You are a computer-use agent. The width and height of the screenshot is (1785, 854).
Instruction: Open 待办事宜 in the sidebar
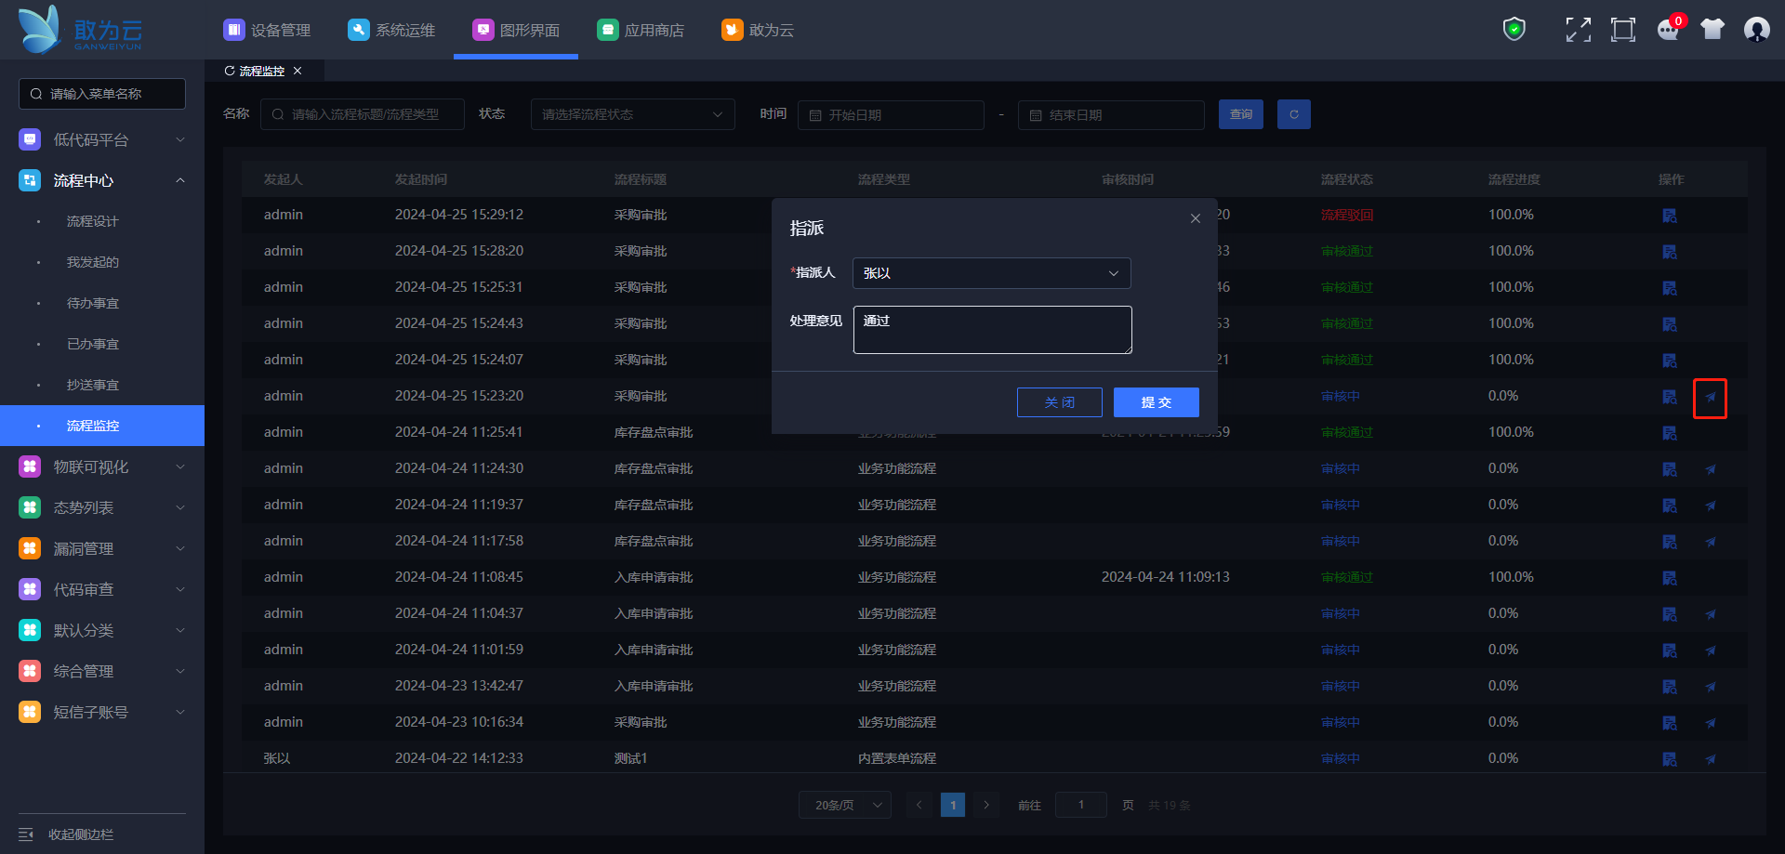93,303
